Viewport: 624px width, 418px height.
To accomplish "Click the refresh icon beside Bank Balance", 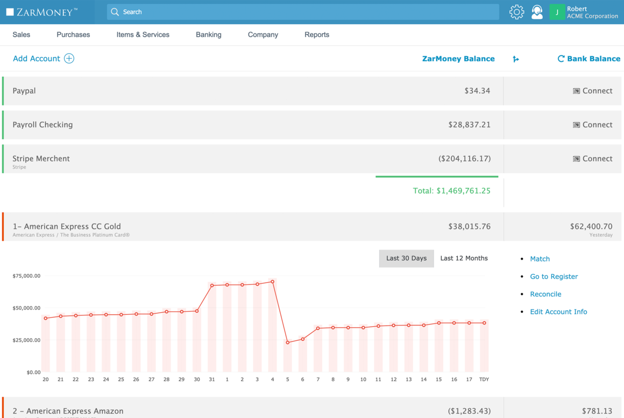I will (561, 59).
